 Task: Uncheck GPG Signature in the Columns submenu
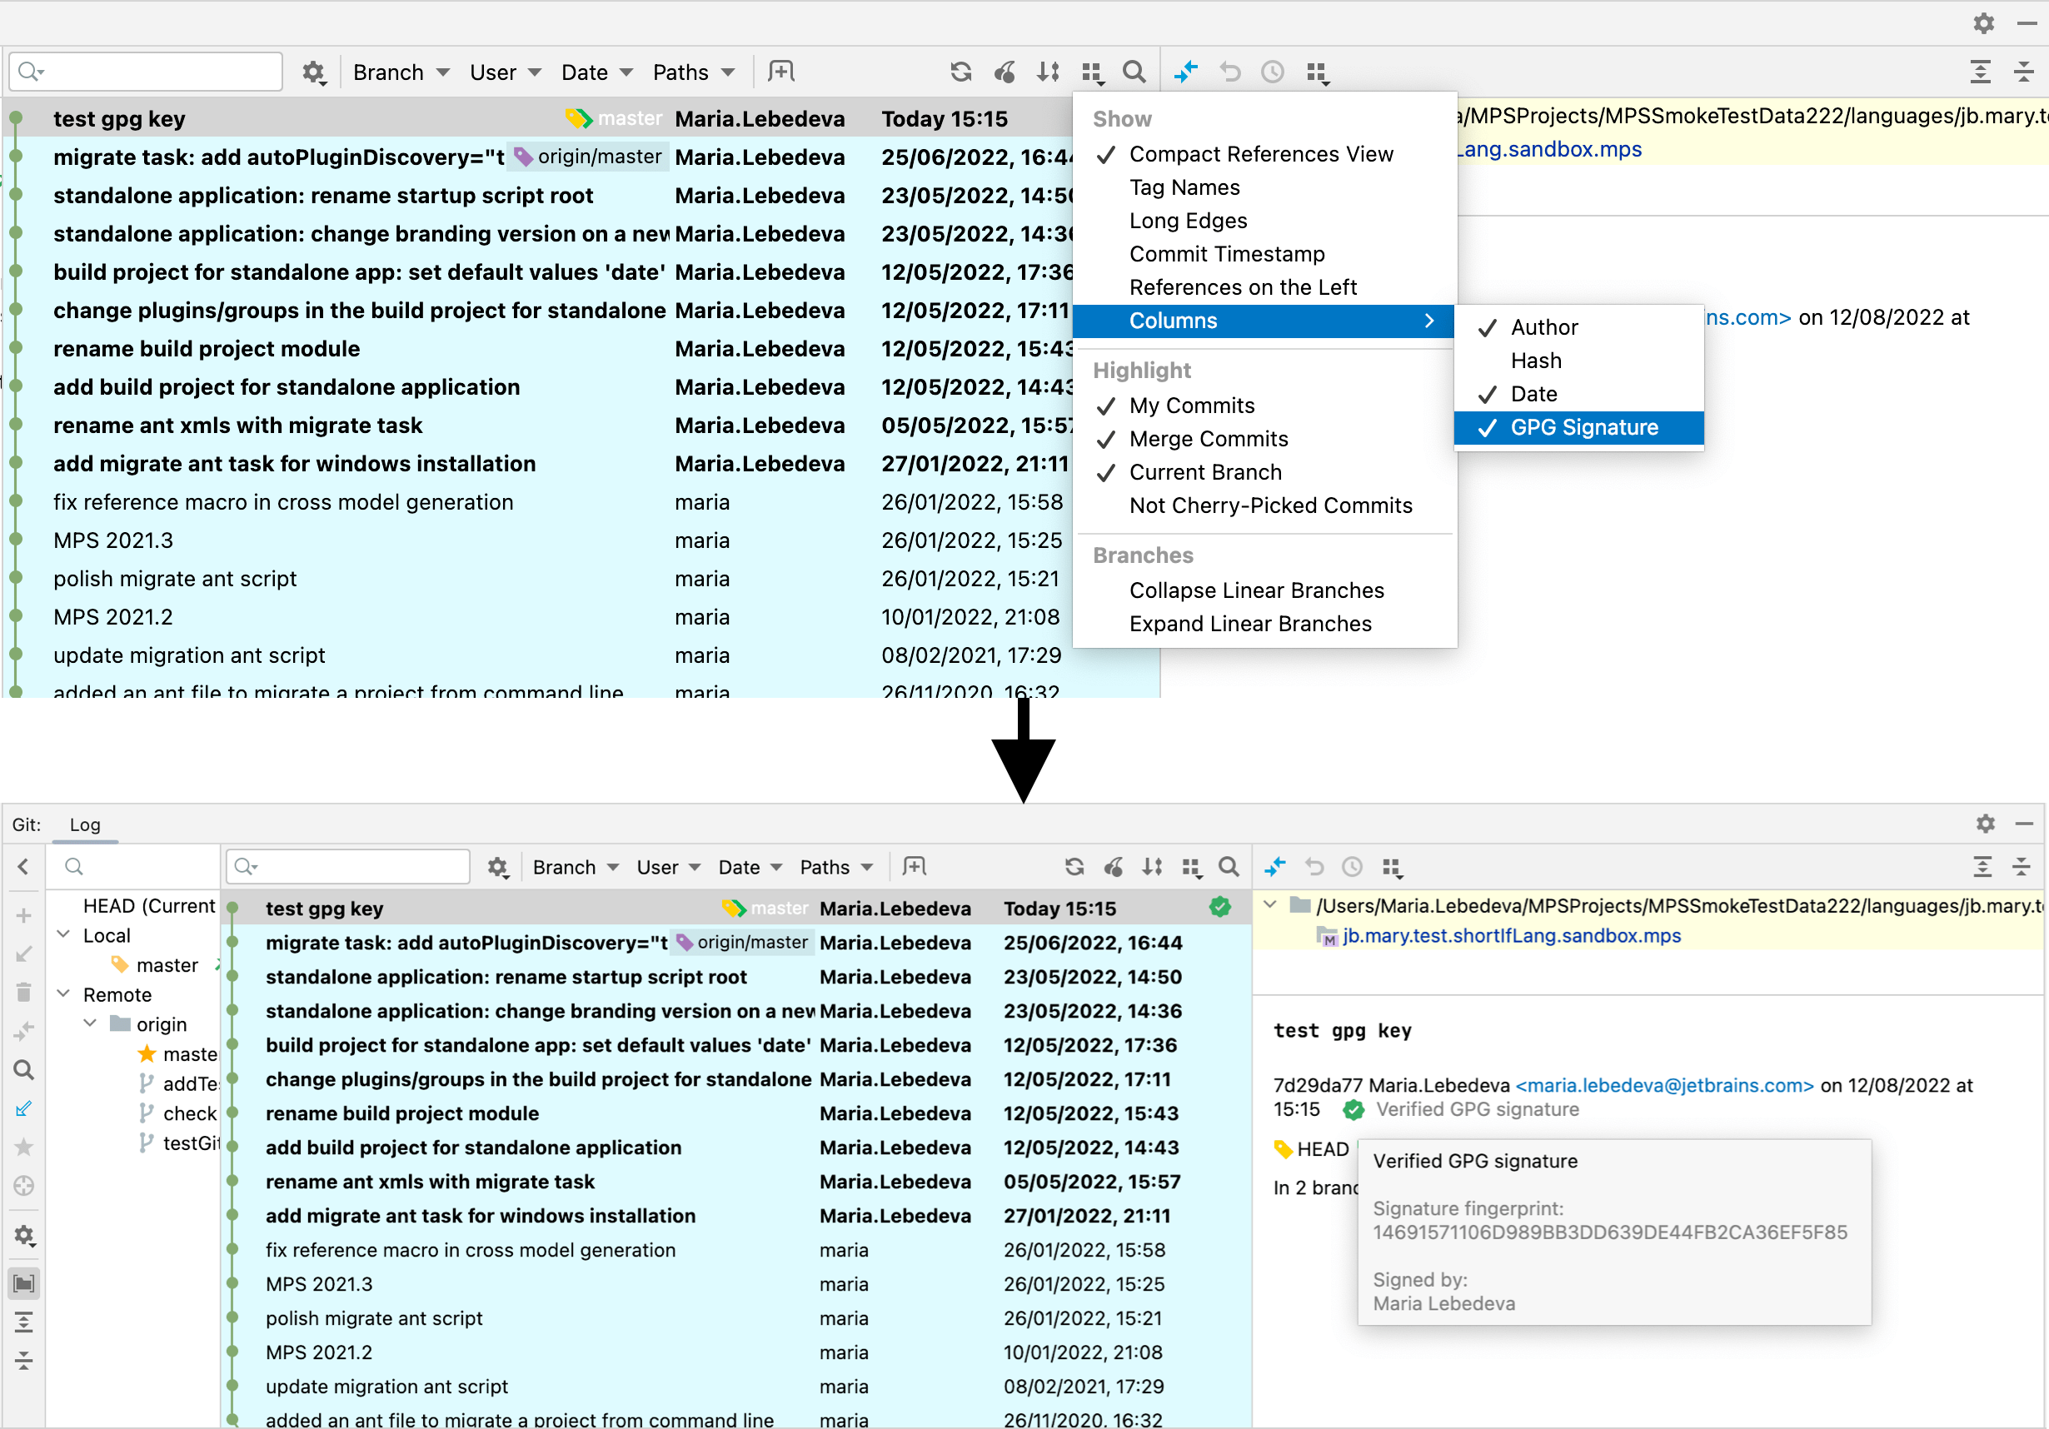pyautogui.click(x=1583, y=427)
